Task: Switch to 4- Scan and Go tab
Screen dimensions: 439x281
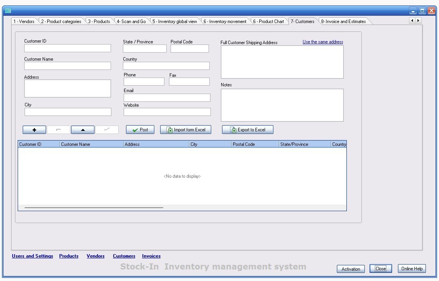Action: click(131, 21)
